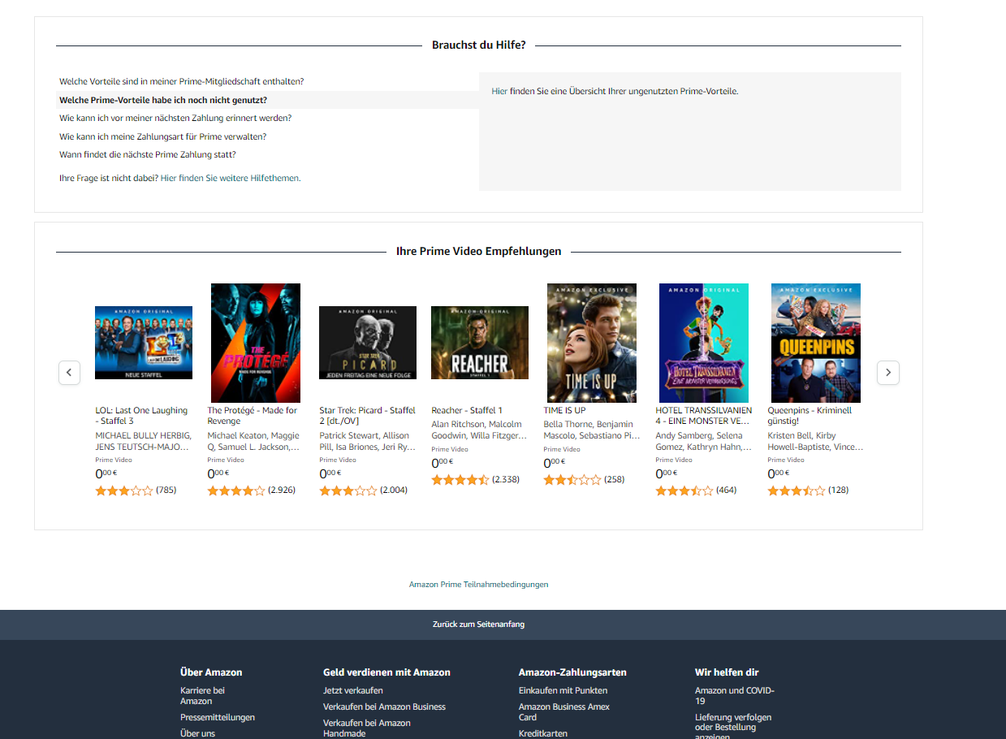Open star rating of The Protégé

tap(236, 491)
